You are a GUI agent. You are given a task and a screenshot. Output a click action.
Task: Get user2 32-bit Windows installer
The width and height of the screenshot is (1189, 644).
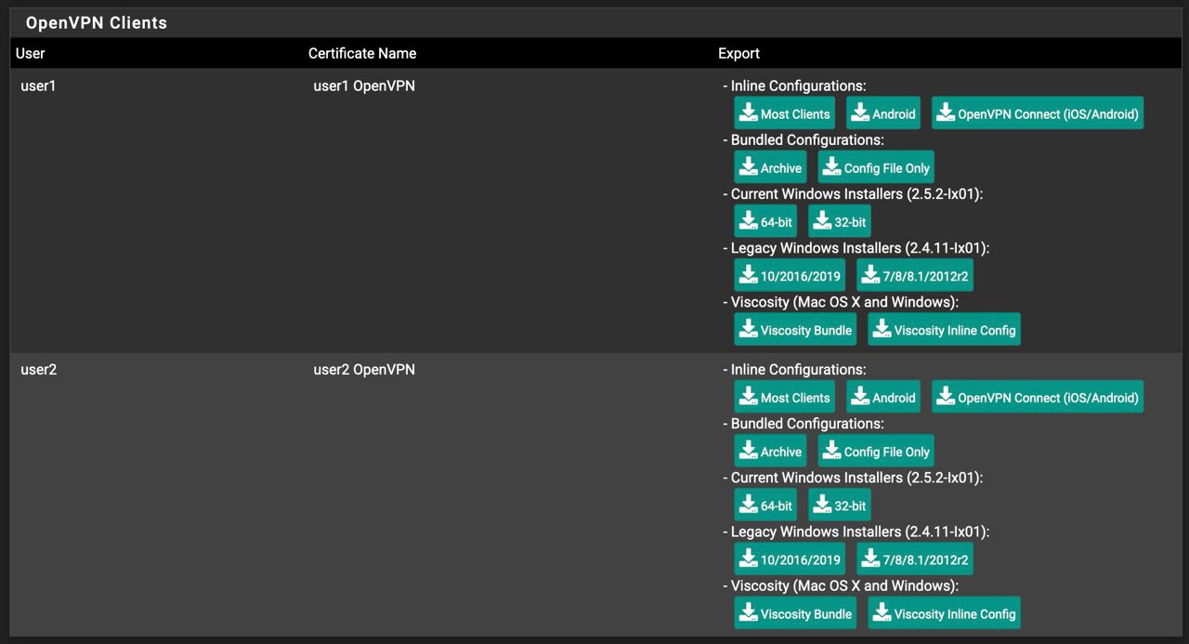(x=840, y=505)
